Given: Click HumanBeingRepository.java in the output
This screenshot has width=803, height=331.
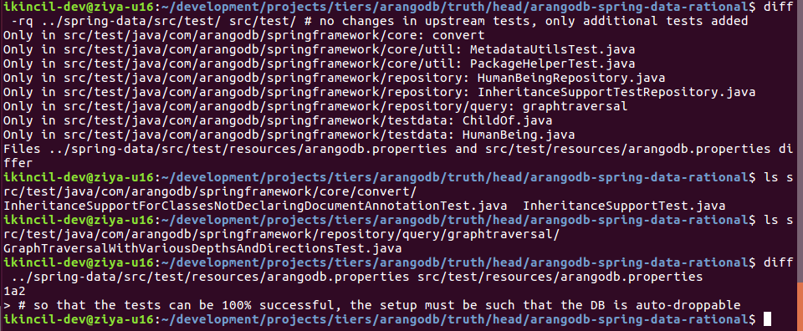Looking at the screenshot, I should [571, 79].
